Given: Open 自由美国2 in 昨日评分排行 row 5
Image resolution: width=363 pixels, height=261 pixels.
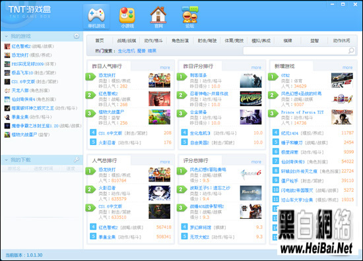Looking at the screenshot, I should tap(199, 142).
